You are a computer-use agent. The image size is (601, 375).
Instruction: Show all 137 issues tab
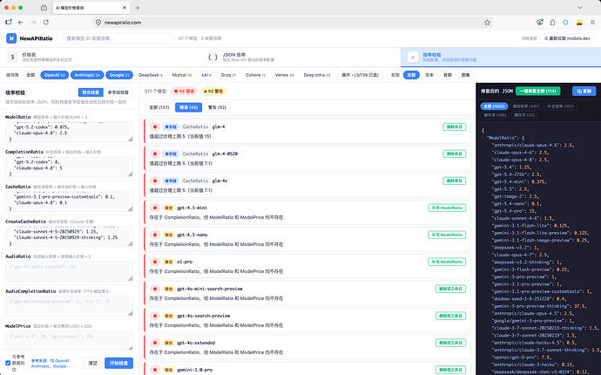[159, 107]
